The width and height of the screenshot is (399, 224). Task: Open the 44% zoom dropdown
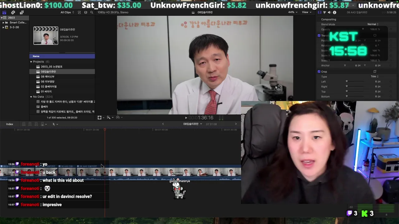pos(292,12)
